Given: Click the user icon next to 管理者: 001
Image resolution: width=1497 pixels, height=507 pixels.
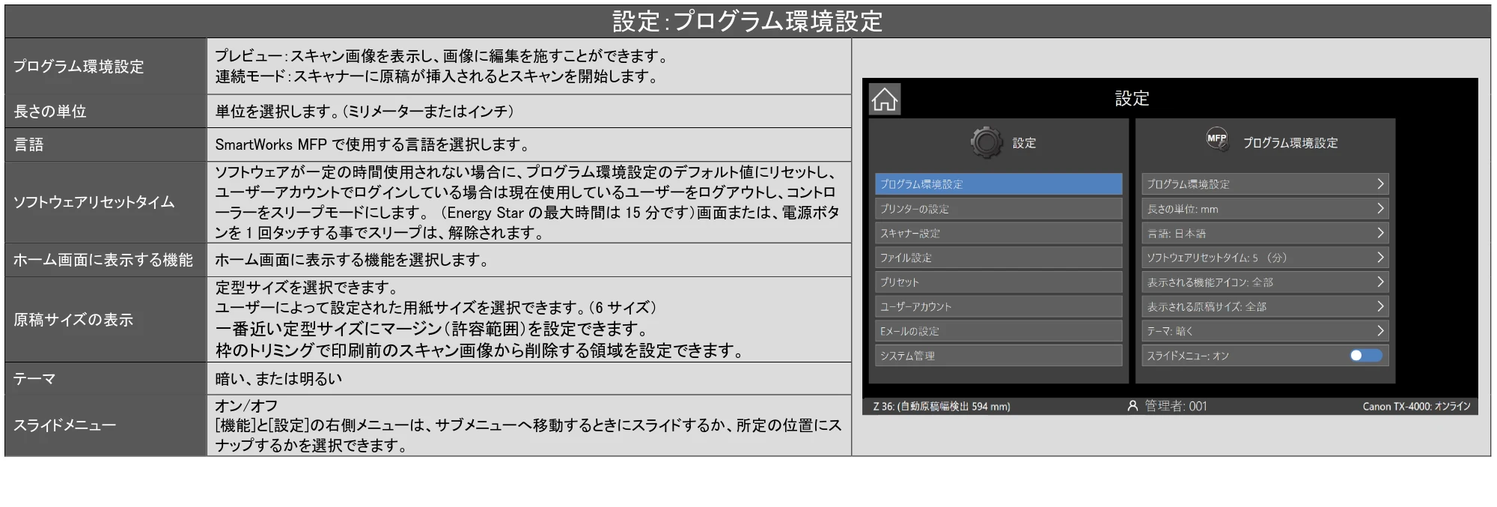Looking at the screenshot, I should 1132,406.
